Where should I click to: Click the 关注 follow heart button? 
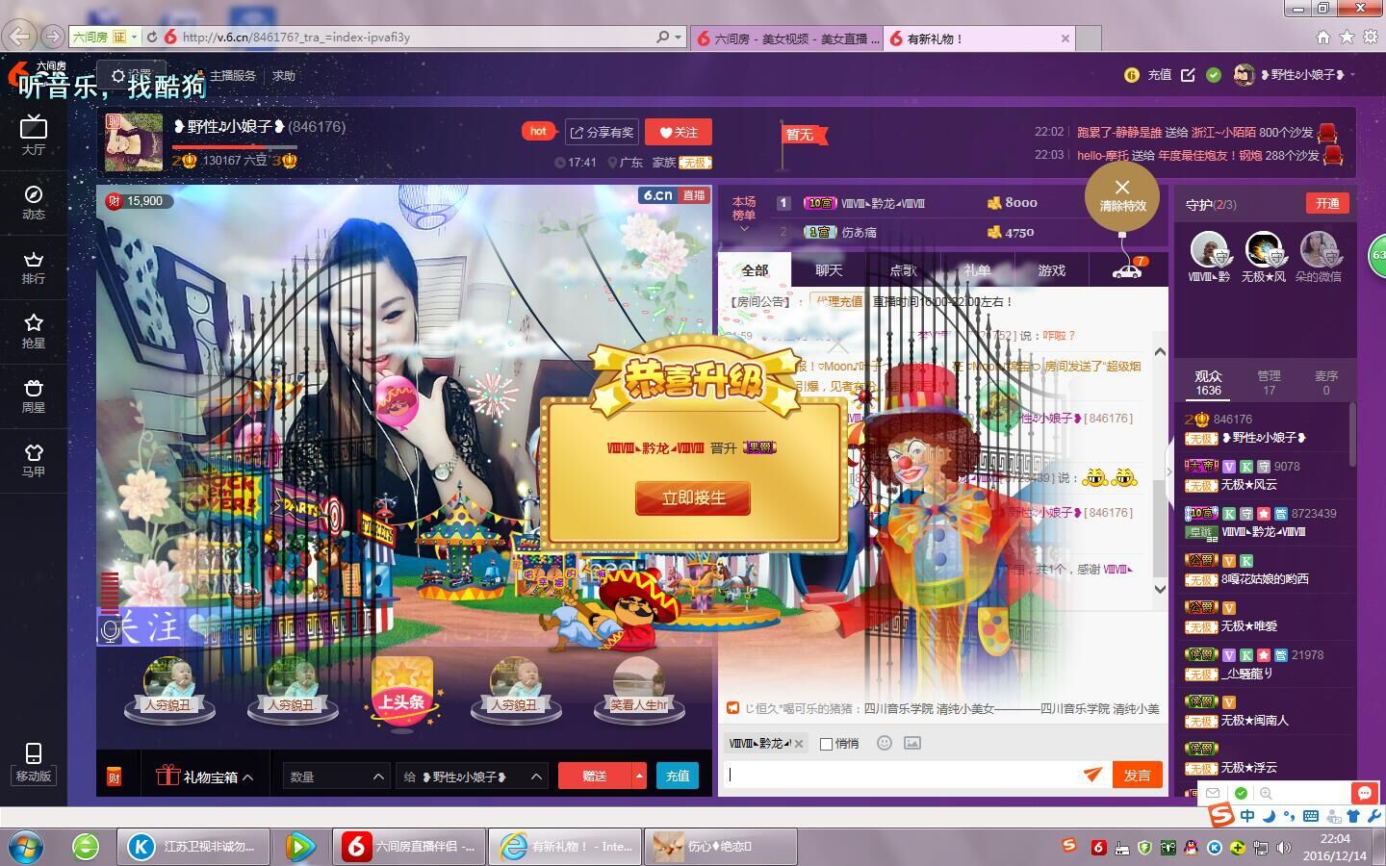coord(678,132)
